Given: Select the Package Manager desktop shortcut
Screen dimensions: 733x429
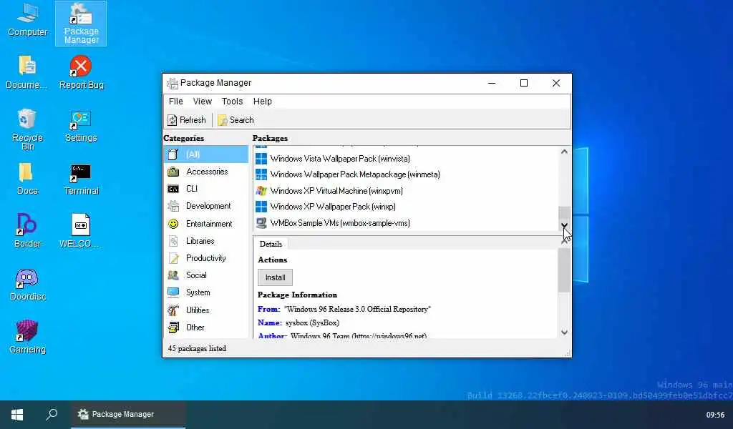Looking at the screenshot, I should pyautogui.click(x=81, y=24).
